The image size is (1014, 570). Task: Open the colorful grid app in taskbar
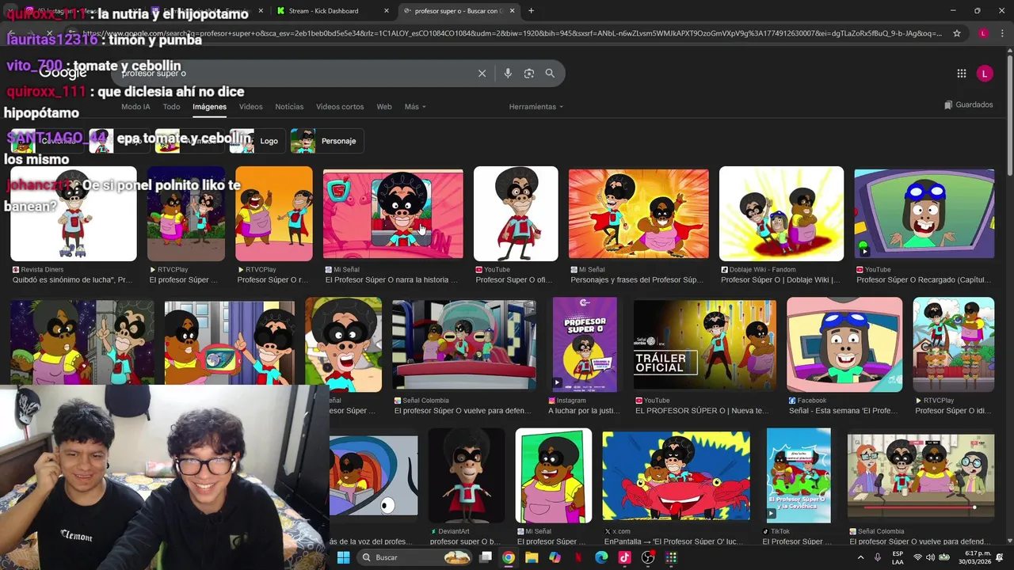tap(671, 557)
